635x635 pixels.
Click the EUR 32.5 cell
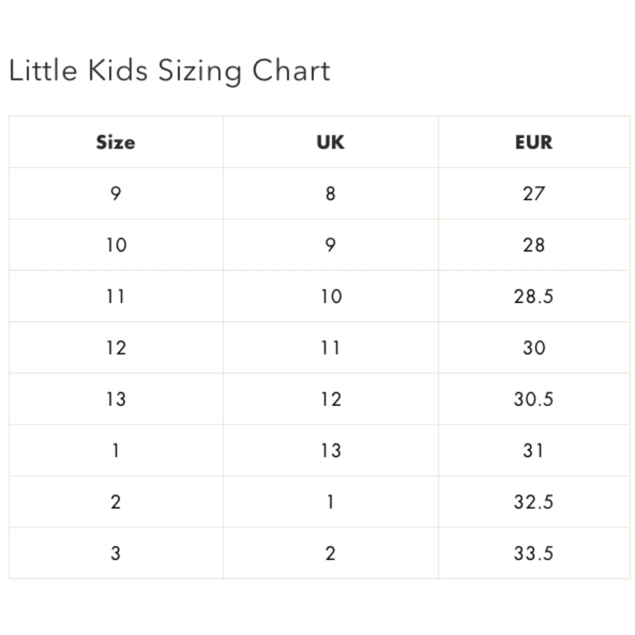click(x=533, y=502)
